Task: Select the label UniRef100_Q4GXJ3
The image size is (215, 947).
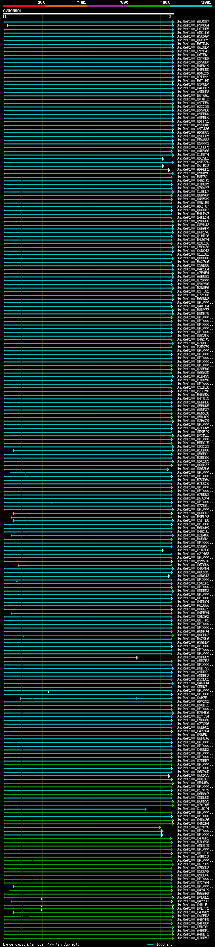Action: tap(192, 180)
